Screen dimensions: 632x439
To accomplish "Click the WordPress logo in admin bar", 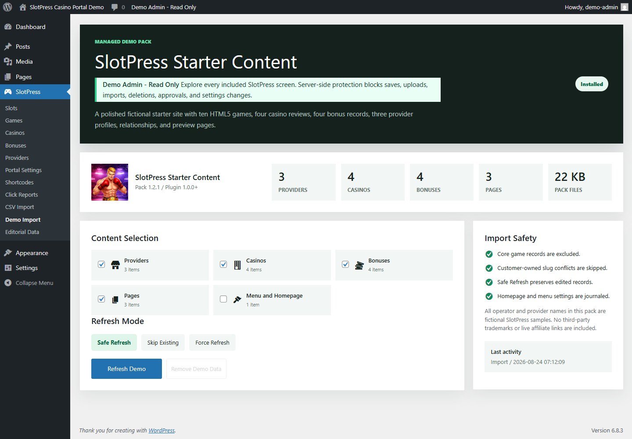I will (x=7, y=7).
